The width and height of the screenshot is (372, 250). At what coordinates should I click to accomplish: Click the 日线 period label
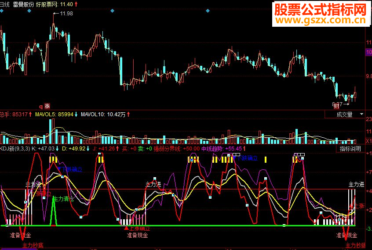click(x=4, y=4)
